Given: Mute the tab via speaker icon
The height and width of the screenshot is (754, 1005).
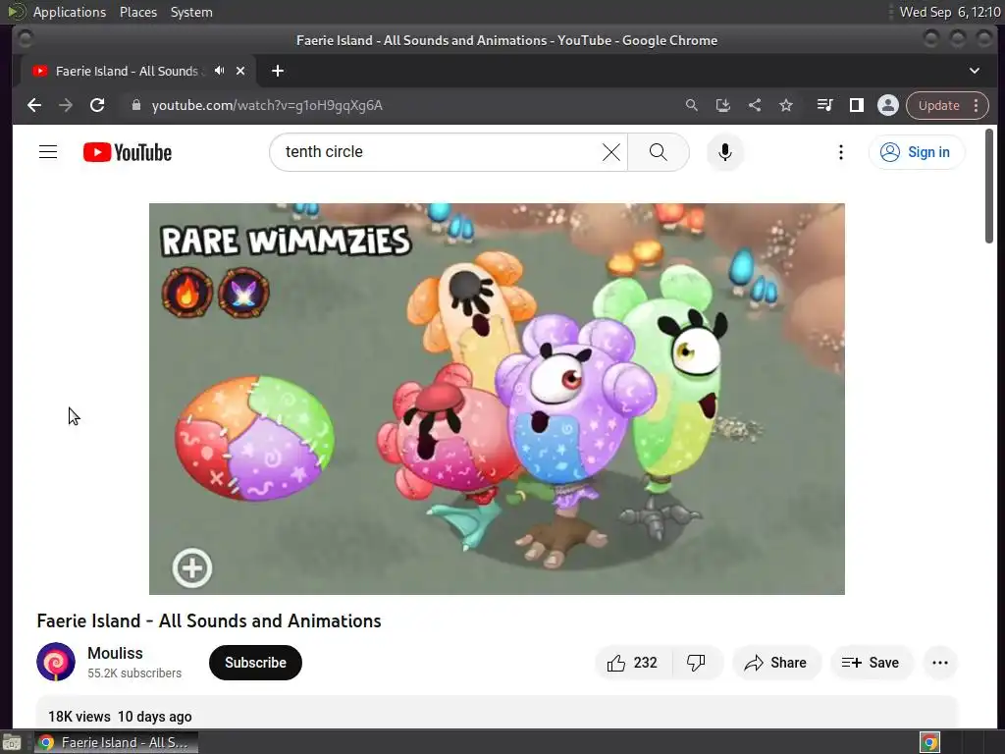Looking at the screenshot, I should coord(220,71).
